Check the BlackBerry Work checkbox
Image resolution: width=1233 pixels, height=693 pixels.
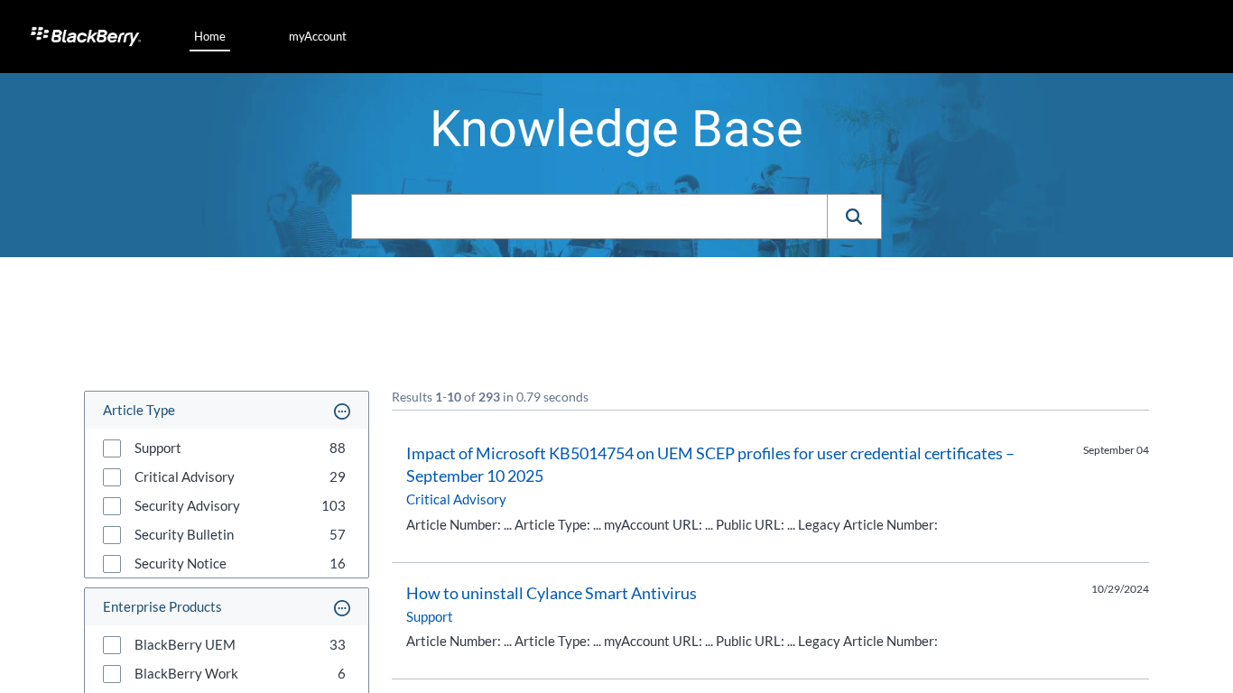(112, 674)
